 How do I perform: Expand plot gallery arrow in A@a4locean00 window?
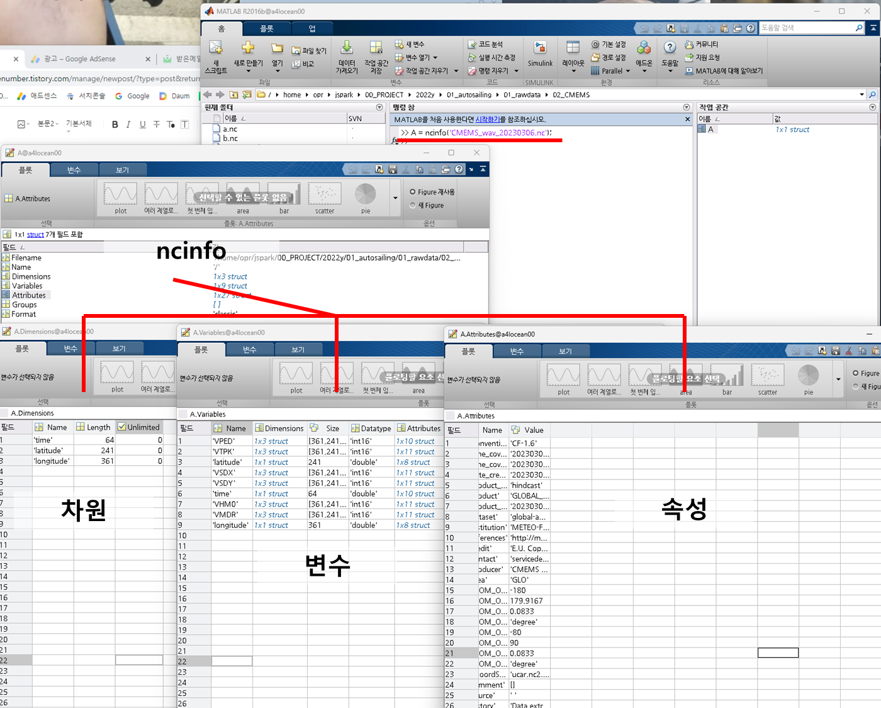tap(395, 198)
